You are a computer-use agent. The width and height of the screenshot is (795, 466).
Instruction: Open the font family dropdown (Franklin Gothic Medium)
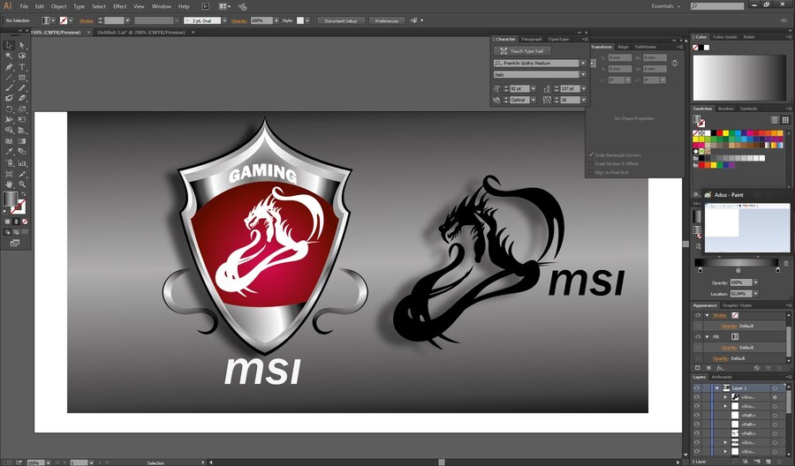click(x=583, y=64)
